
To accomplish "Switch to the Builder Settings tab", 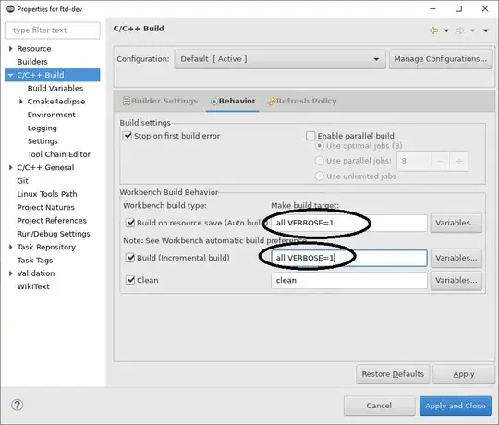I will [161, 101].
